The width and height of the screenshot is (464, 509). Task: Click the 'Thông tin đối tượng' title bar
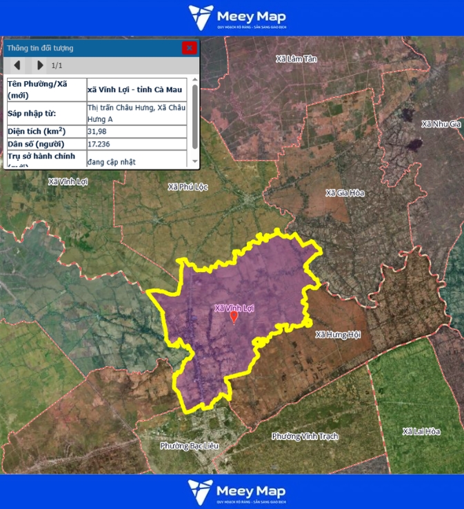click(90, 48)
